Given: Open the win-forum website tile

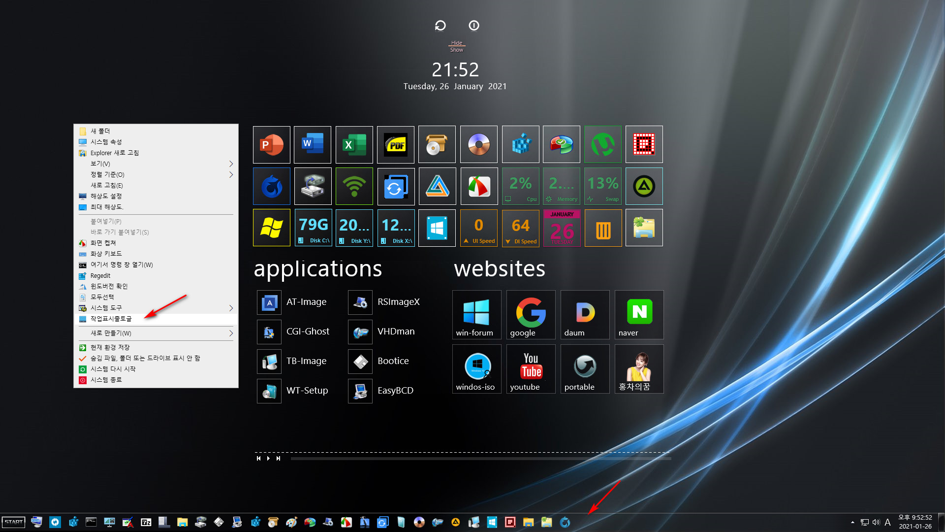Looking at the screenshot, I should [x=476, y=315].
